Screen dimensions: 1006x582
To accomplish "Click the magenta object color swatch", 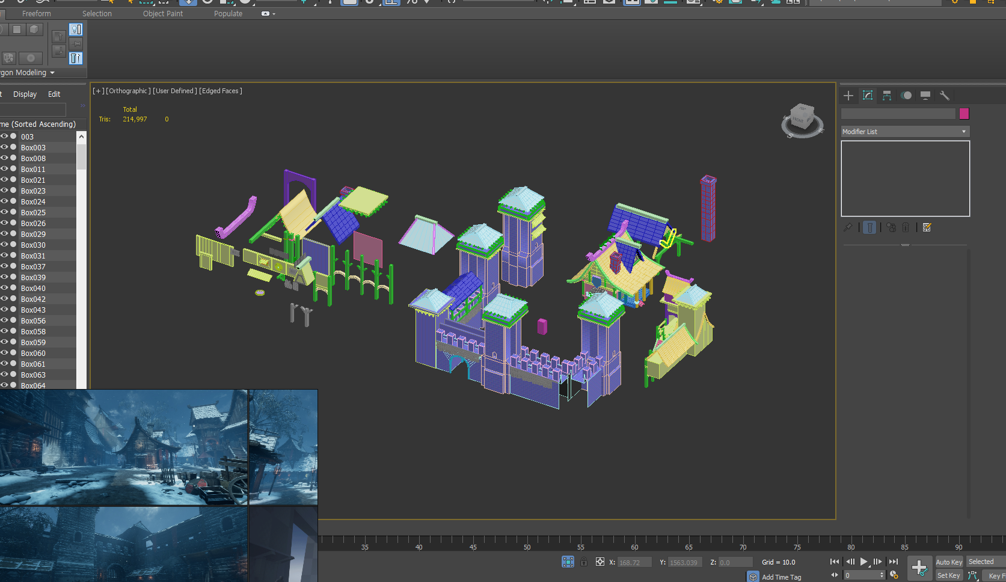I will point(965,114).
